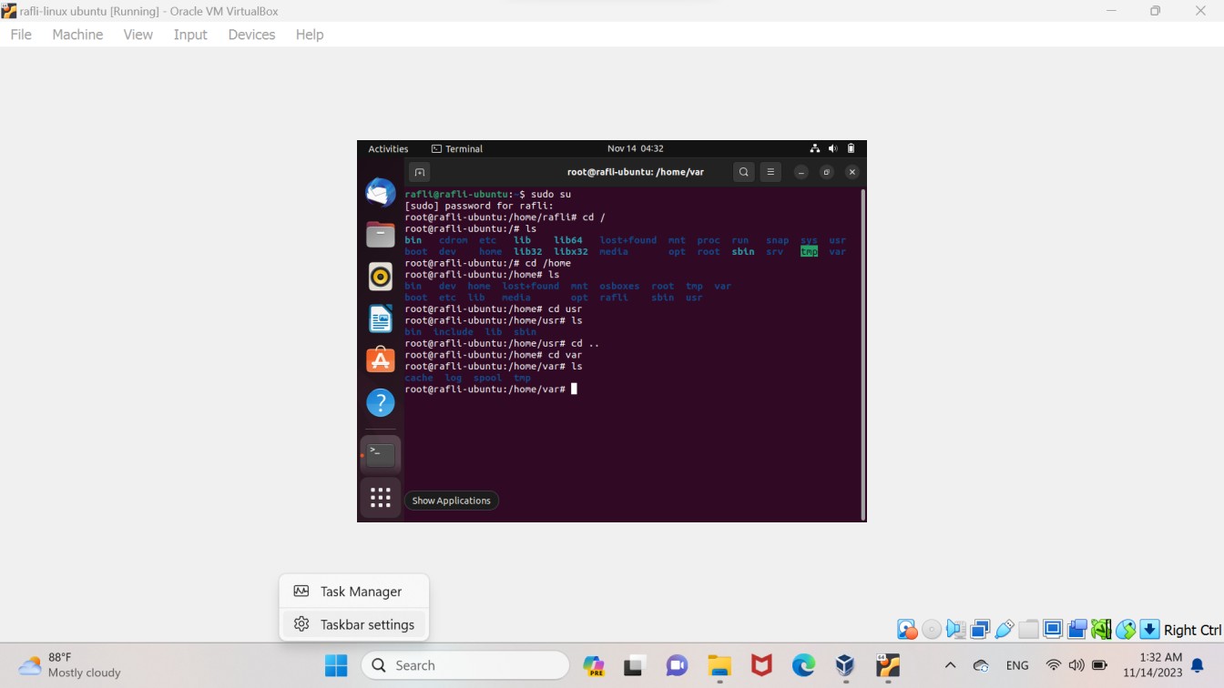Open the View menu
This screenshot has height=688, width=1224.
[x=138, y=35]
